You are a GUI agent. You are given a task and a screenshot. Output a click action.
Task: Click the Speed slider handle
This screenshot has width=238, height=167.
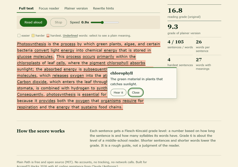[102, 22]
